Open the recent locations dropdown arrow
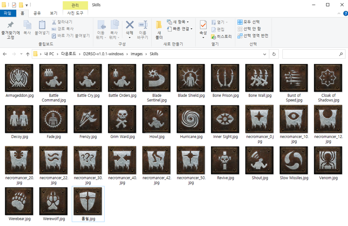348x226 pixels. coord(21,54)
